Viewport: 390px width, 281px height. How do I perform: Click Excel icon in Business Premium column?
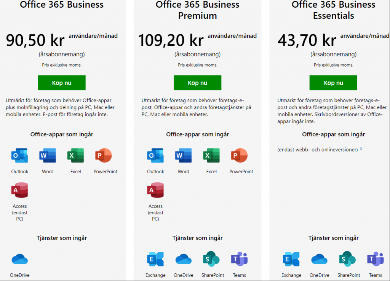211,155
